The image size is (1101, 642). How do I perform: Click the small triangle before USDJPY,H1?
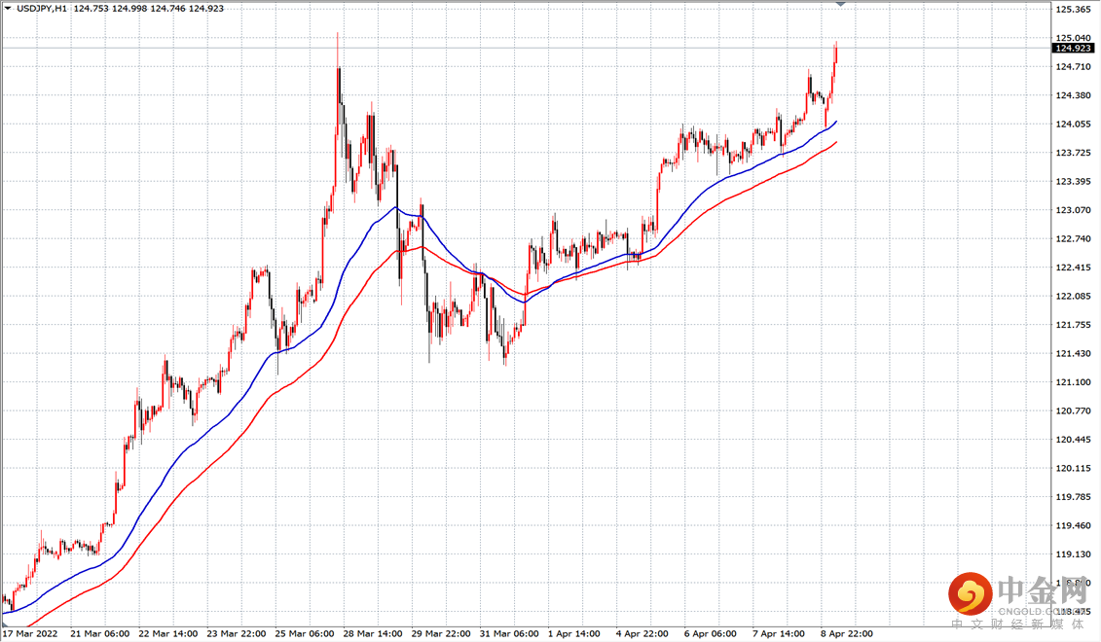pos(8,9)
